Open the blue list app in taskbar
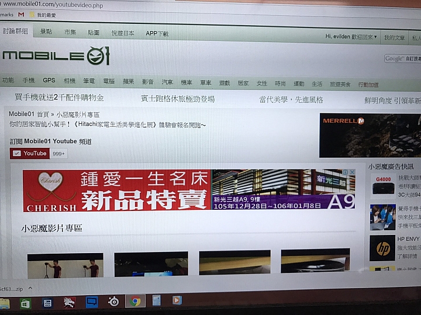This screenshot has width=421, height=315. [x=47, y=303]
